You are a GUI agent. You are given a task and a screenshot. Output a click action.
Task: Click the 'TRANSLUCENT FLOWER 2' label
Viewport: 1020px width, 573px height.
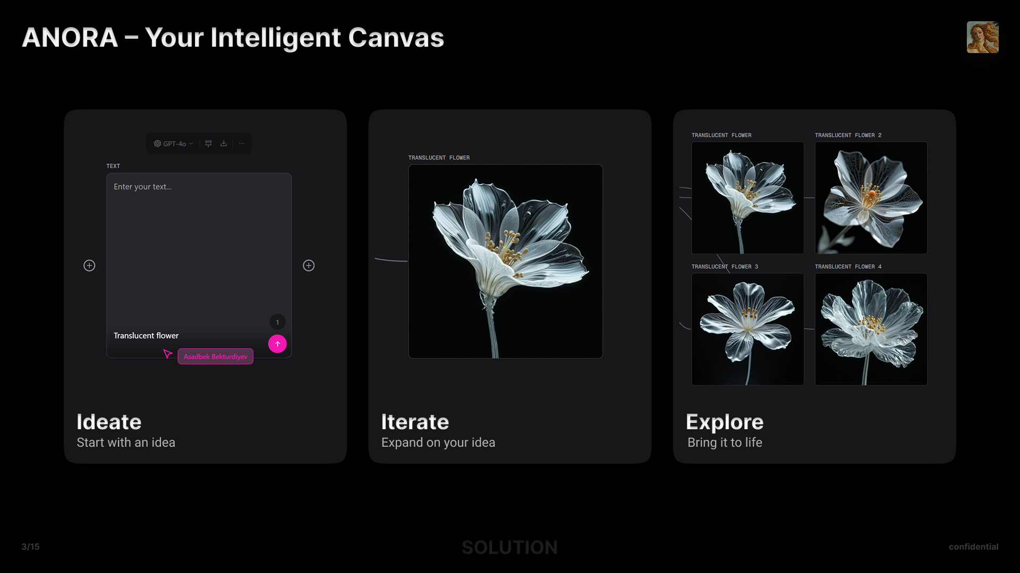click(848, 135)
